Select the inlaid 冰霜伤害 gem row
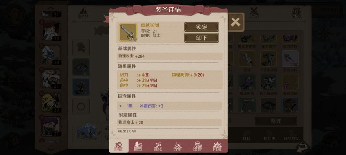 169,106
